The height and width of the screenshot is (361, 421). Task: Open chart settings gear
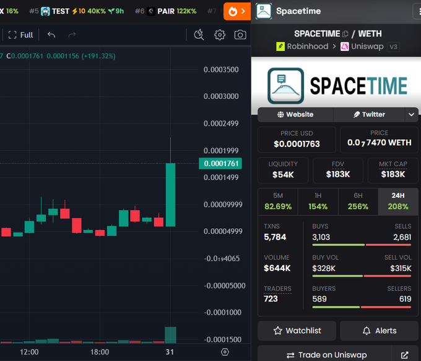coord(220,35)
